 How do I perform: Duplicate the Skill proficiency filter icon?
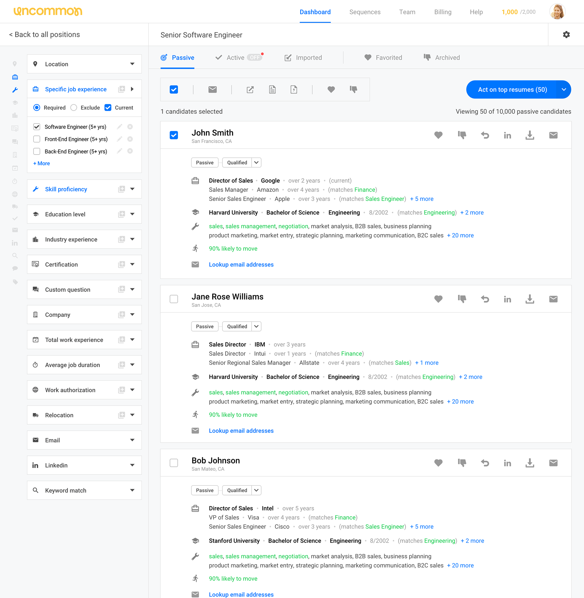[x=121, y=189]
